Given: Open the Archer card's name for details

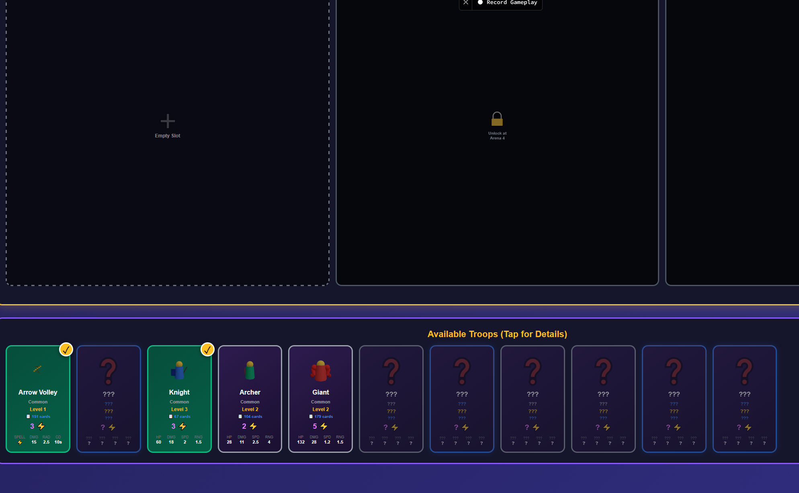Looking at the screenshot, I should tap(250, 392).
